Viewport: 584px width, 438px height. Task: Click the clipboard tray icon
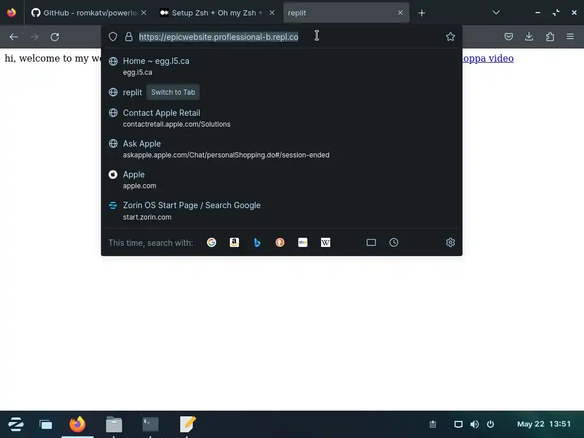pos(433,424)
